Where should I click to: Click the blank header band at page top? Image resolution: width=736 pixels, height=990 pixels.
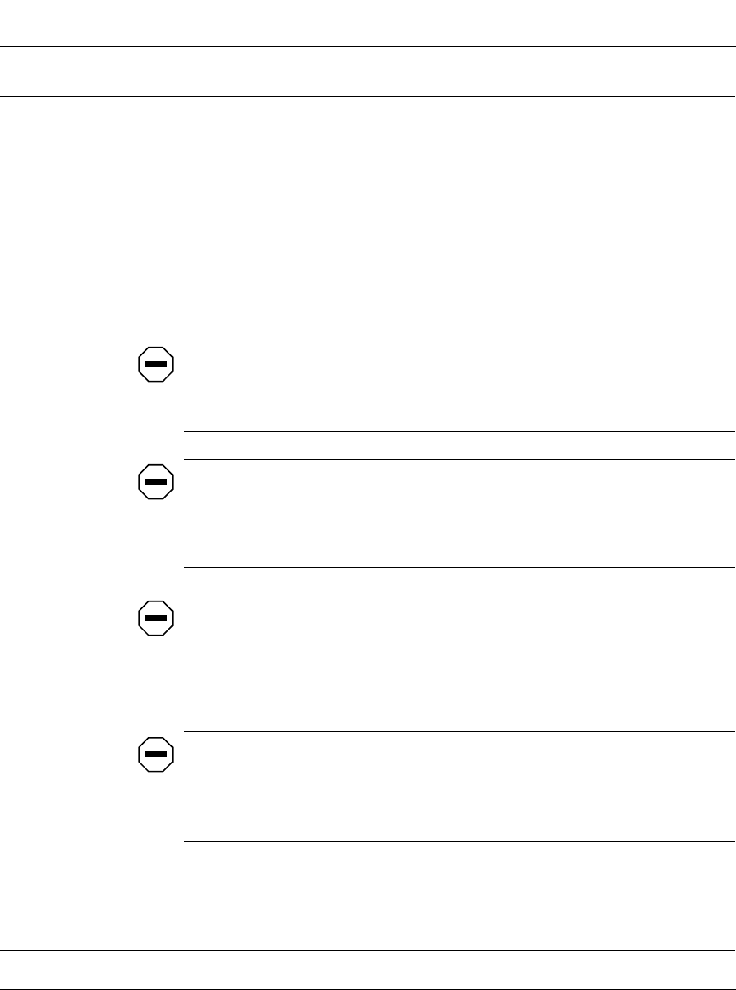click(x=368, y=72)
